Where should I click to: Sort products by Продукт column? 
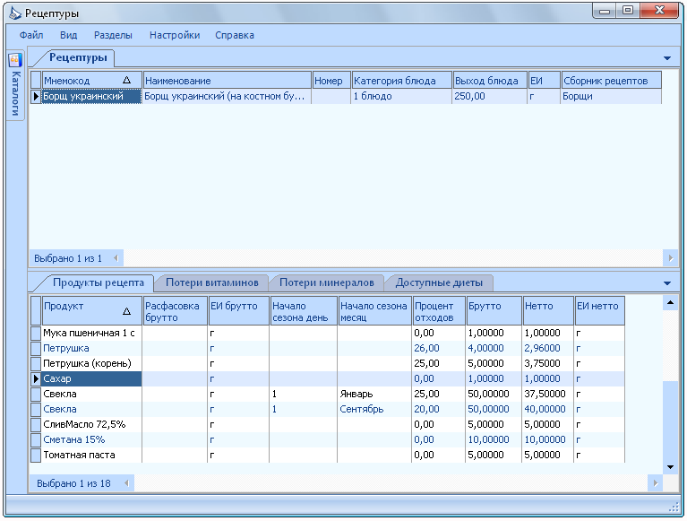[92, 311]
